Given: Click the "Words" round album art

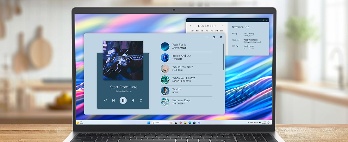Looking at the screenshot, I should 165,91.
